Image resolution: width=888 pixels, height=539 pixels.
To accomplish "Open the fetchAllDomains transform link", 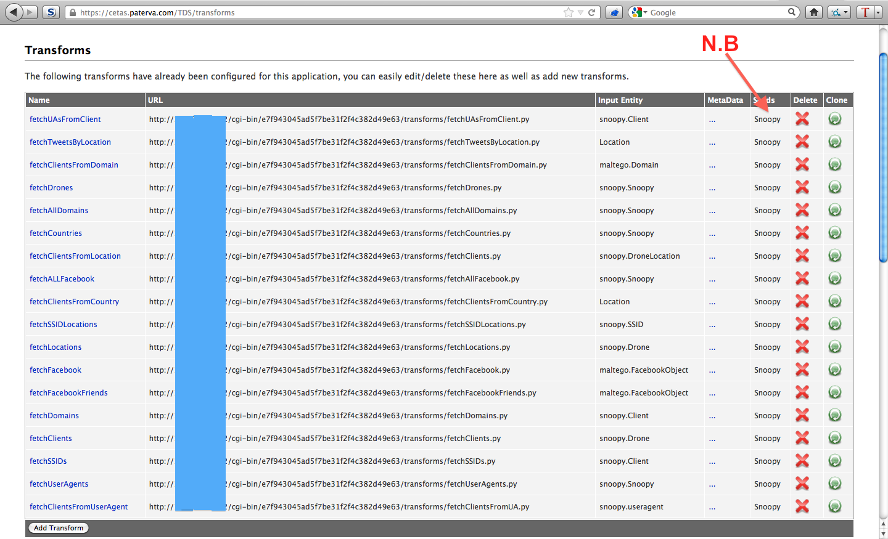I will tap(59, 211).
